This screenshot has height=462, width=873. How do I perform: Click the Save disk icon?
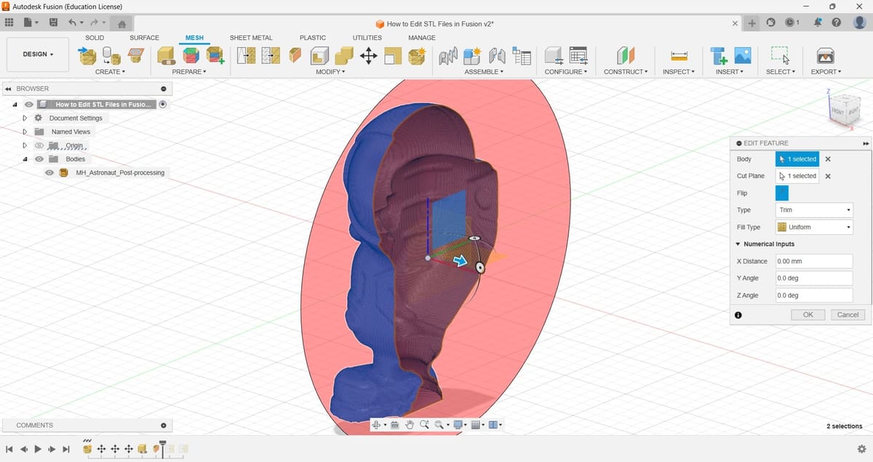pos(53,23)
